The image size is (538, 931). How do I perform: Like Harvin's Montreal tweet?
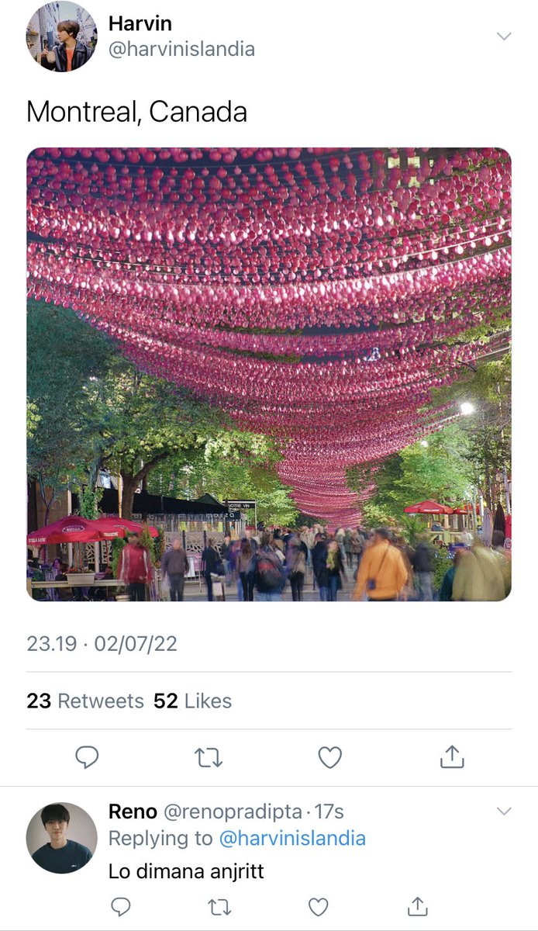330,757
